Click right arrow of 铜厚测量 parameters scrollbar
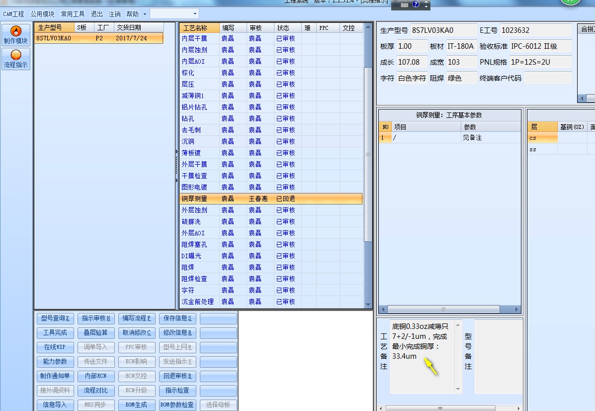 pyautogui.click(x=516, y=309)
